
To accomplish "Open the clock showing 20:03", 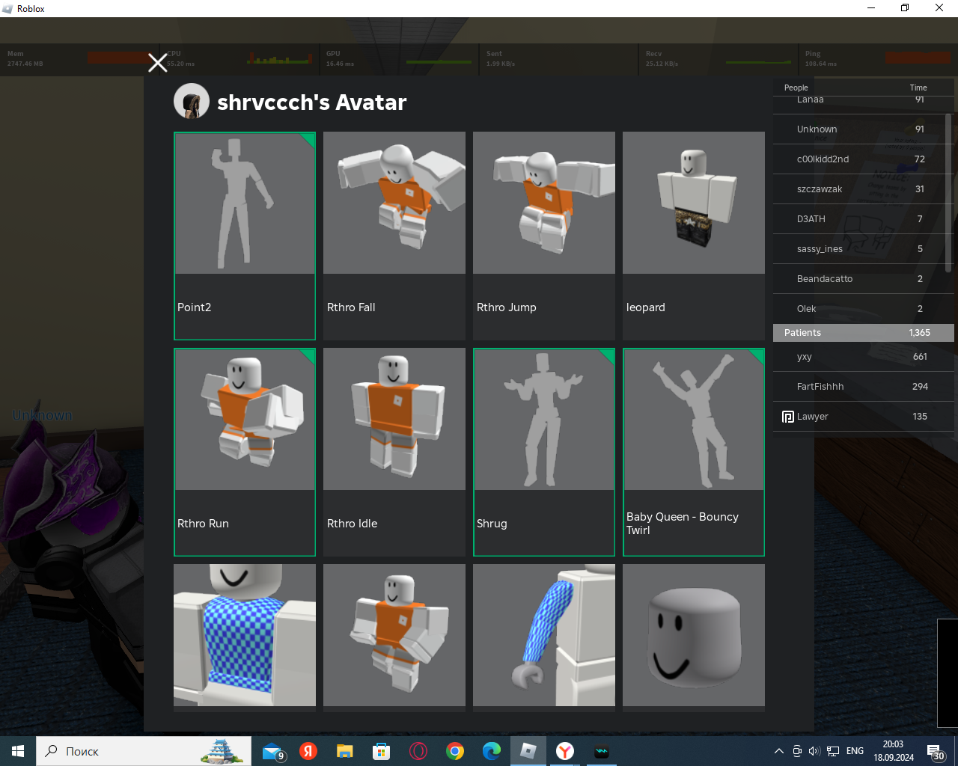I will pos(894,751).
